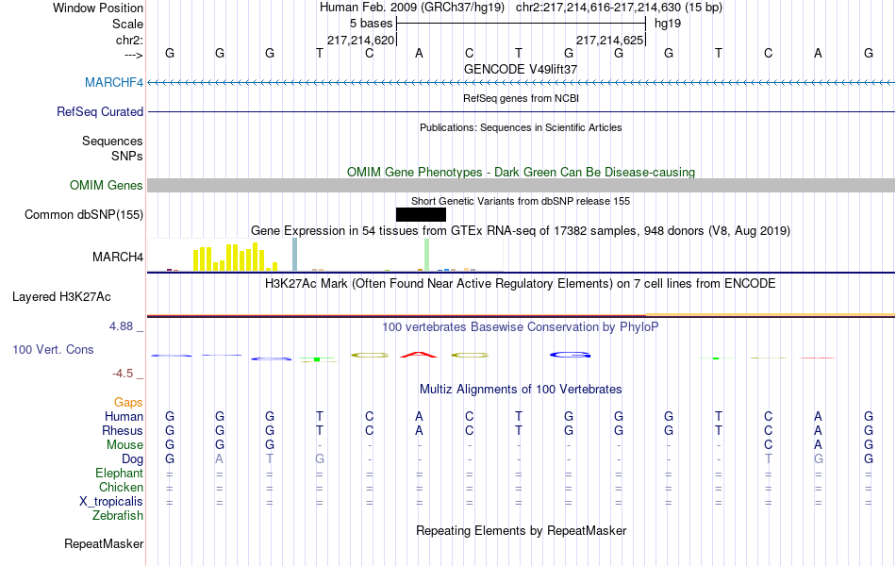
Task: Click the black dbSNP variant block
Action: [422, 214]
